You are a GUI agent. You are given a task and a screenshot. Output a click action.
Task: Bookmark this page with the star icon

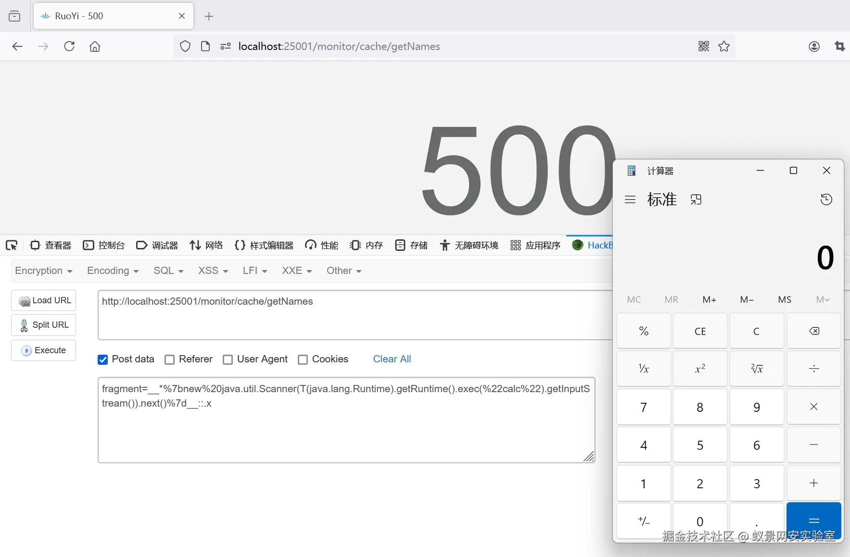[724, 46]
